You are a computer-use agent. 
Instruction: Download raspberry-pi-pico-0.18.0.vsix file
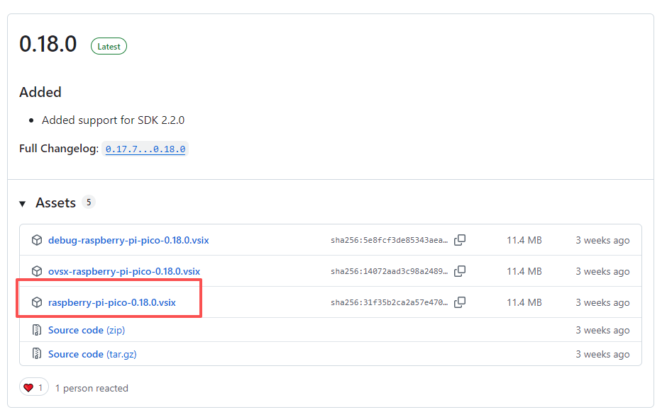pos(112,302)
